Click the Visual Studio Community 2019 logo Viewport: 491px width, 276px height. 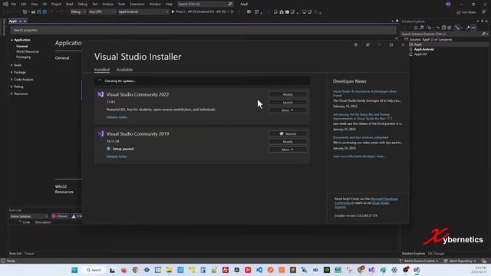101,133
